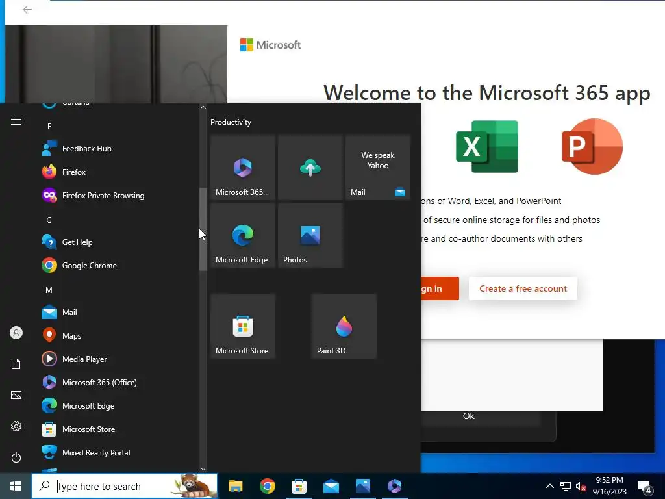Click the Productivity tile group heading
The width and height of the screenshot is (665, 499).
231,122
